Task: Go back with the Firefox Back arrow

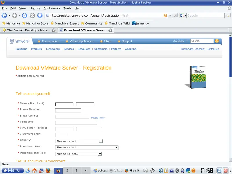Action: pyautogui.click(x=4, y=15)
